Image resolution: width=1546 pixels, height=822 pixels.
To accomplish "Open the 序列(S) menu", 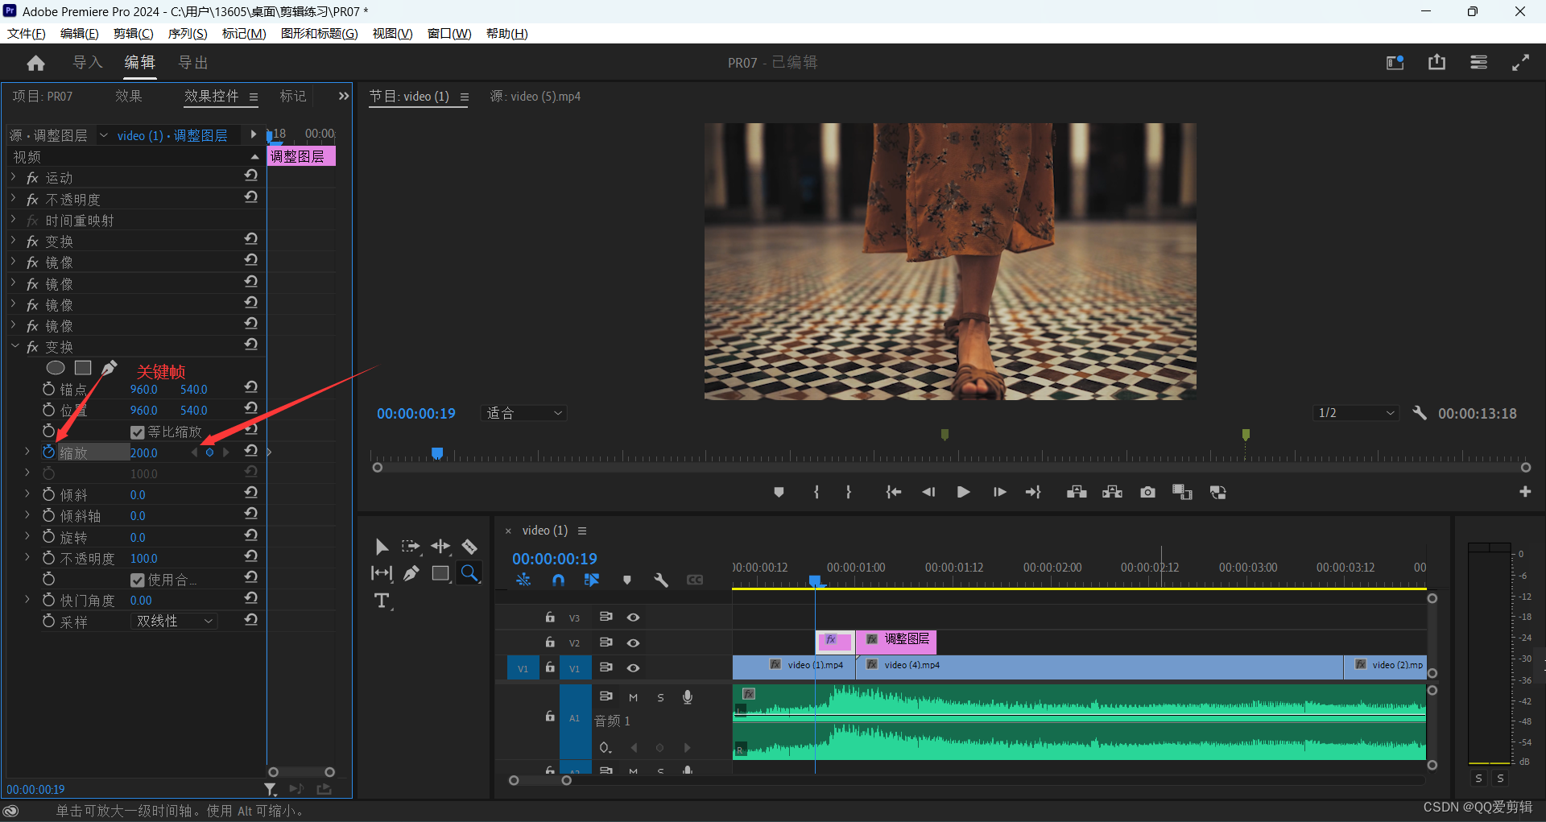I will (187, 33).
